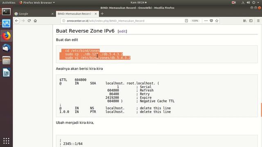Reload the current page
This screenshot has height=147, width=262.
(x=29, y=21)
